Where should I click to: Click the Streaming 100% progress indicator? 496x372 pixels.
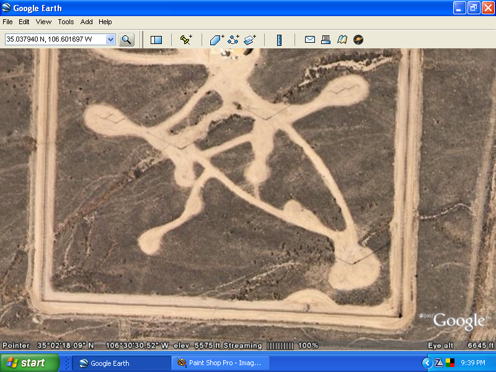[x=271, y=345]
